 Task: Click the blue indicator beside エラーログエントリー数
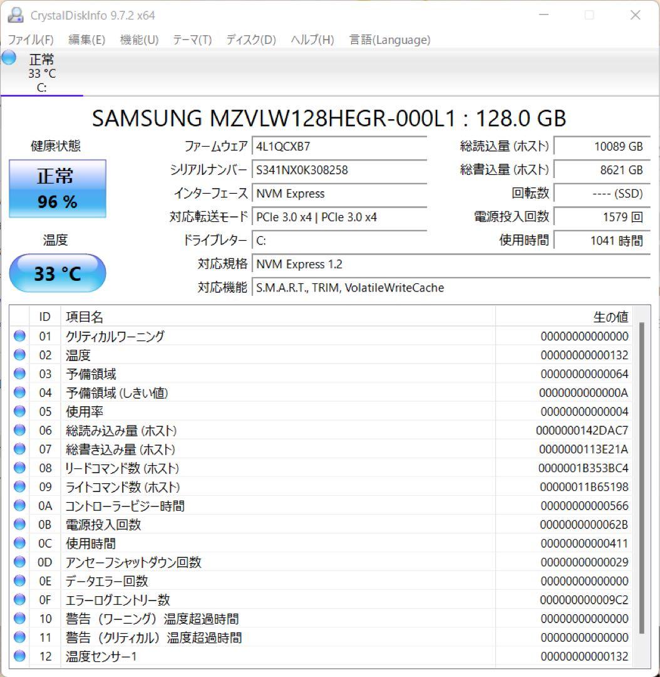(x=19, y=600)
